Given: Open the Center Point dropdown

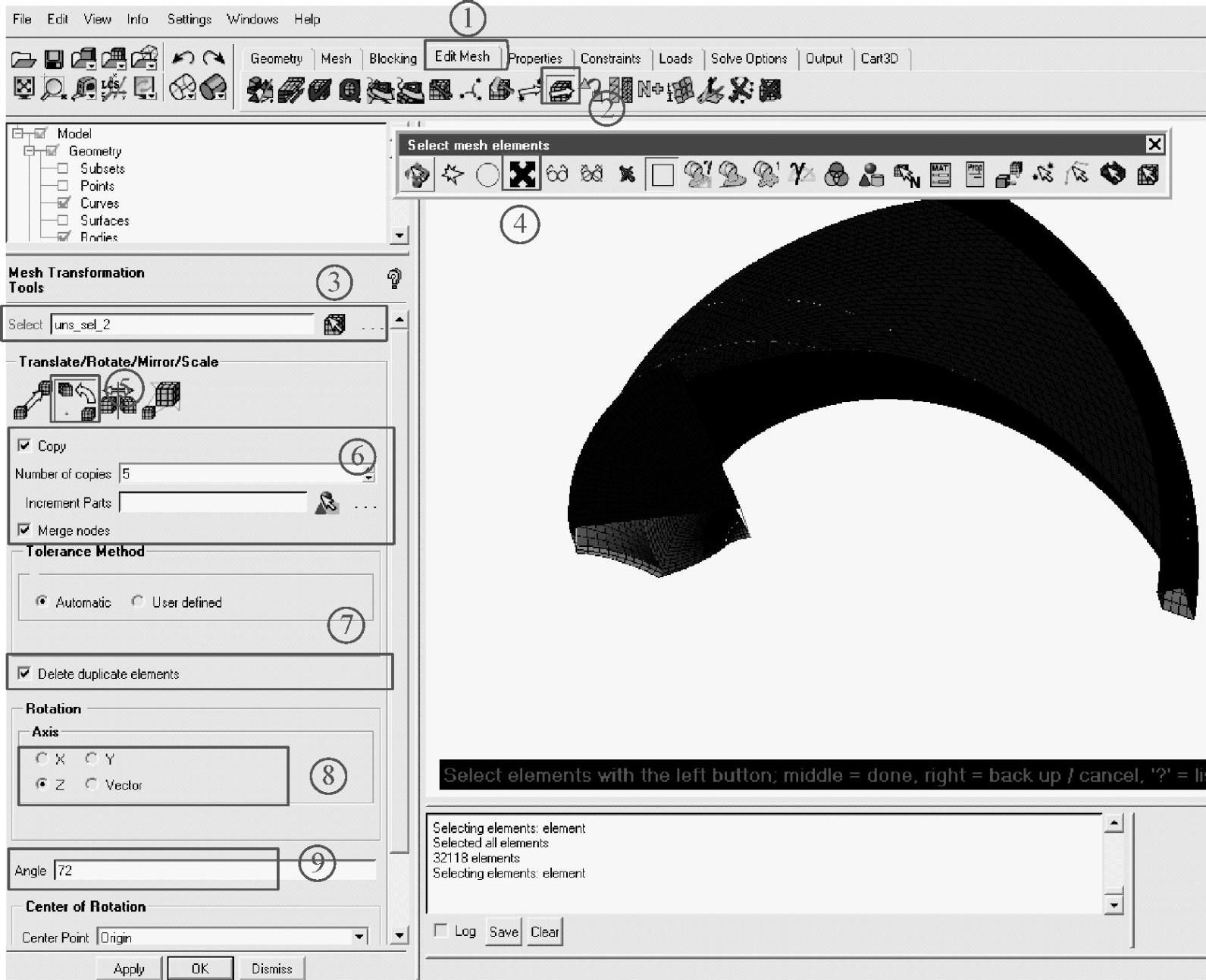Looking at the screenshot, I should (359, 938).
